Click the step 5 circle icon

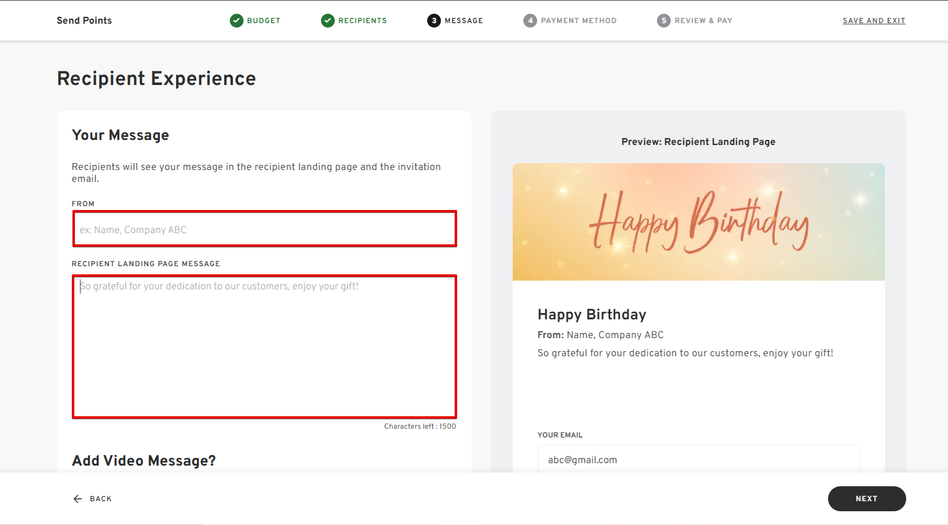(664, 21)
